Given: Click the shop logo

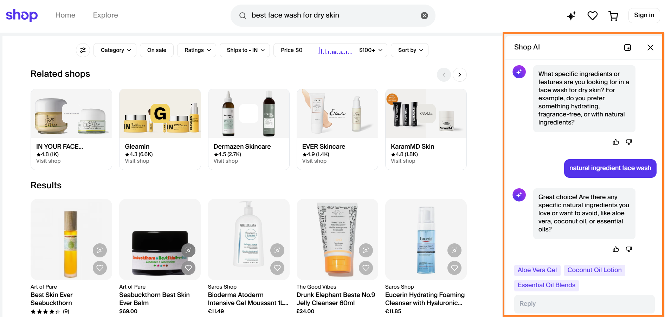Looking at the screenshot, I should 21,15.
